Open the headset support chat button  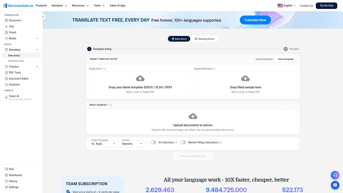pyautogui.click(x=335, y=175)
